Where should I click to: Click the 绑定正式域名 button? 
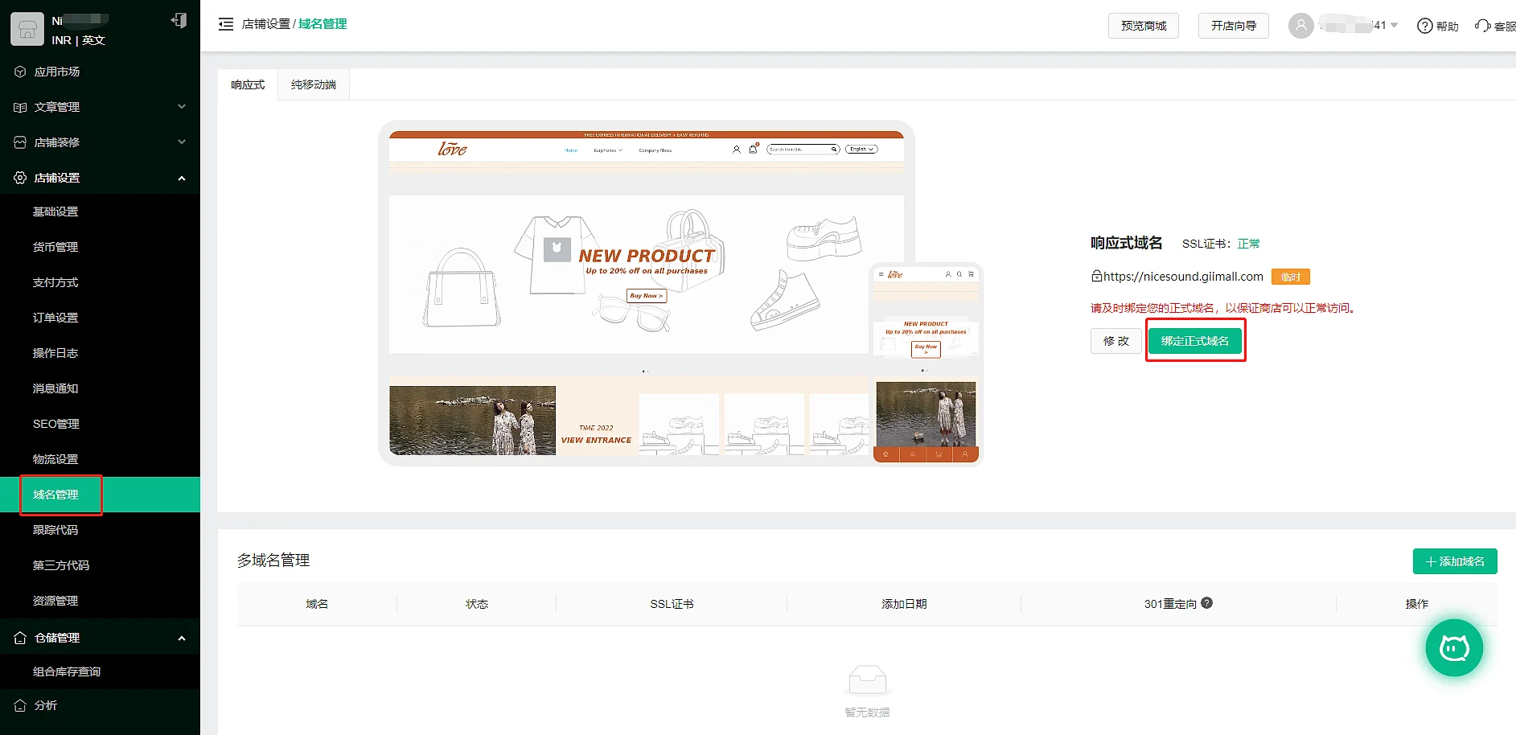(1194, 341)
